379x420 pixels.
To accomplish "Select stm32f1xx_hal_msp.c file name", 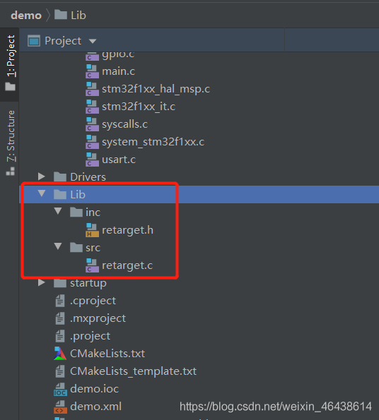I will point(156,89).
